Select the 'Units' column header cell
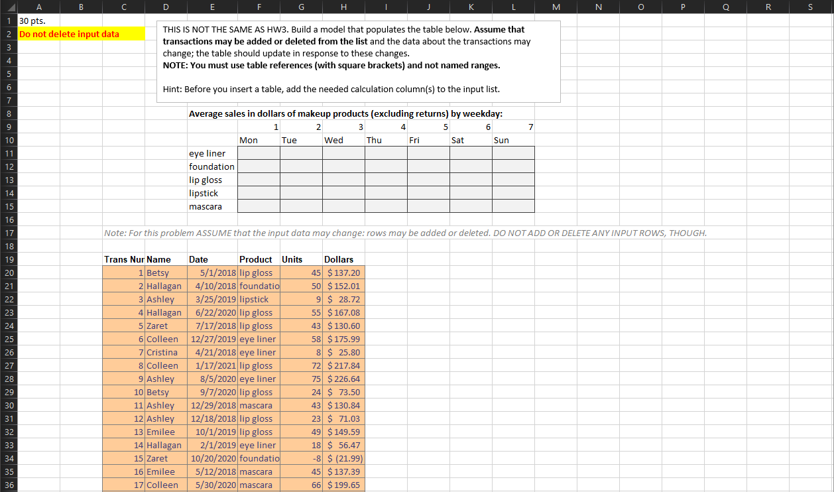Viewport: 834px width, 492px height. [301, 259]
